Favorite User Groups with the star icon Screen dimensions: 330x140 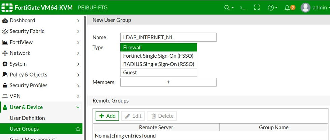tap(78, 129)
